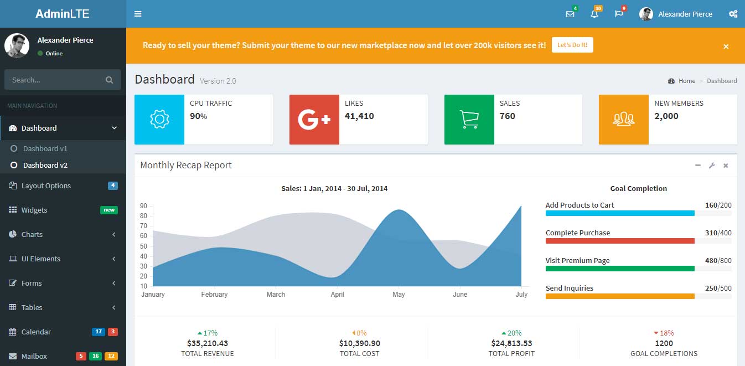745x366 pixels.
Task: Open the Widgets menu item
Action: [34, 210]
